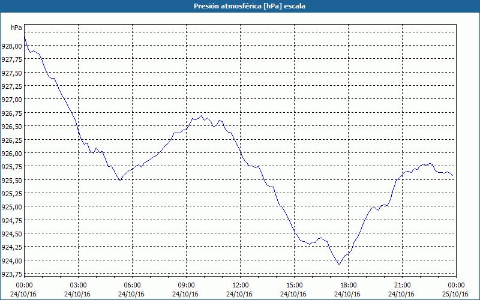
Task: Select the 925,75 axis value
Action: 12,167
